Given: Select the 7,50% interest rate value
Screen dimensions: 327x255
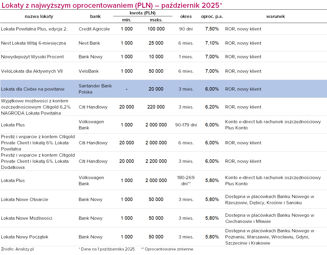Looking at the screenshot, I should pos(212,29).
